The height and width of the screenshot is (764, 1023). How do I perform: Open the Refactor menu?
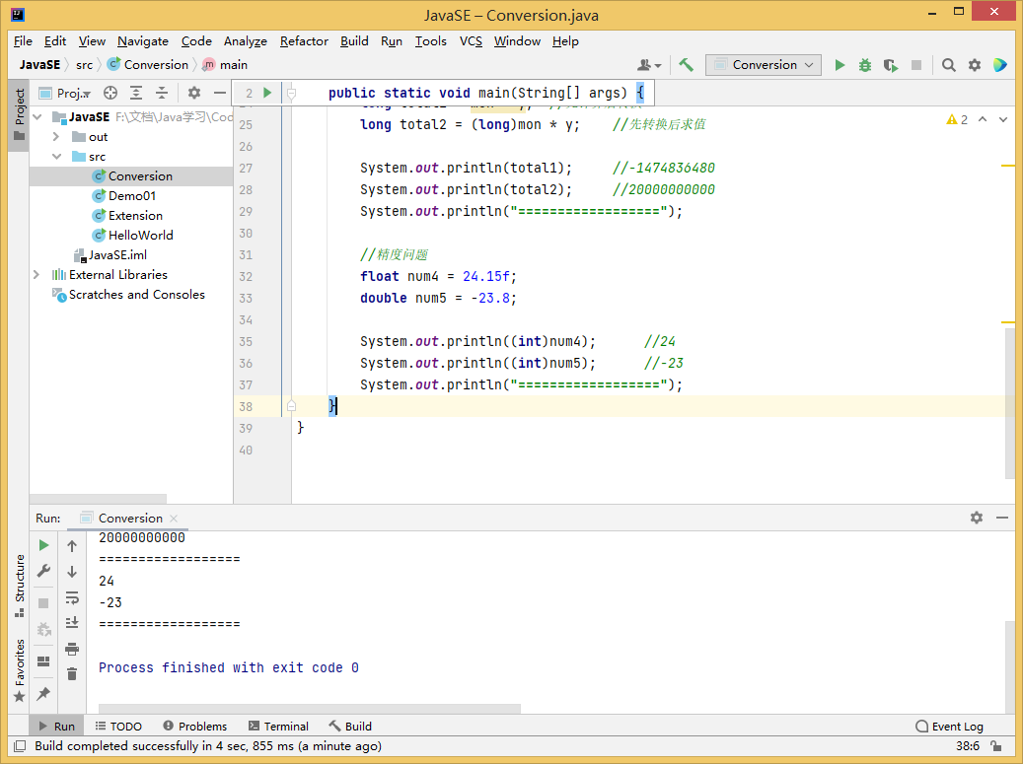point(304,41)
